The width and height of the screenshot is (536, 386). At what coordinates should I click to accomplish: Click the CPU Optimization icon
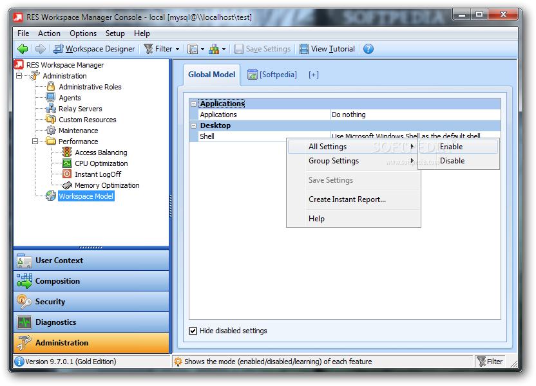pos(67,163)
